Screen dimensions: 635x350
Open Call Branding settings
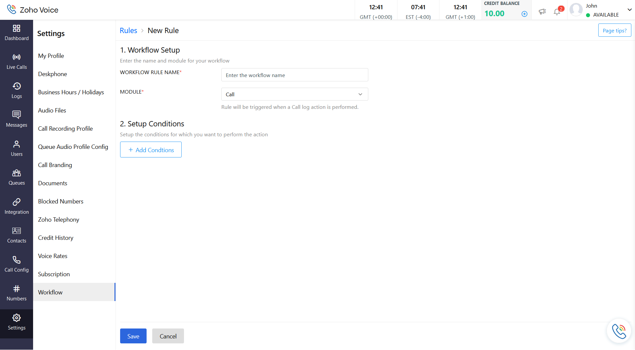click(x=55, y=165)
